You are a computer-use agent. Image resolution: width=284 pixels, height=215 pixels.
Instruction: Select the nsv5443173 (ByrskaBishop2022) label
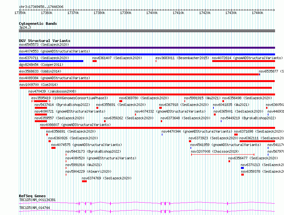93,151
